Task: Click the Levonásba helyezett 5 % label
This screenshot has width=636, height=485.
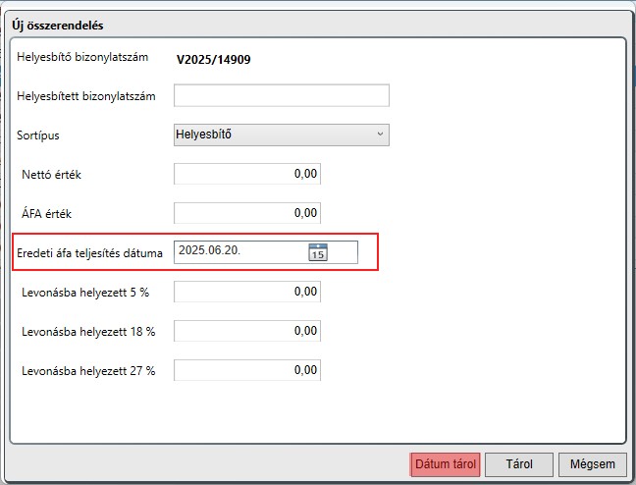Action: point(85,293)
